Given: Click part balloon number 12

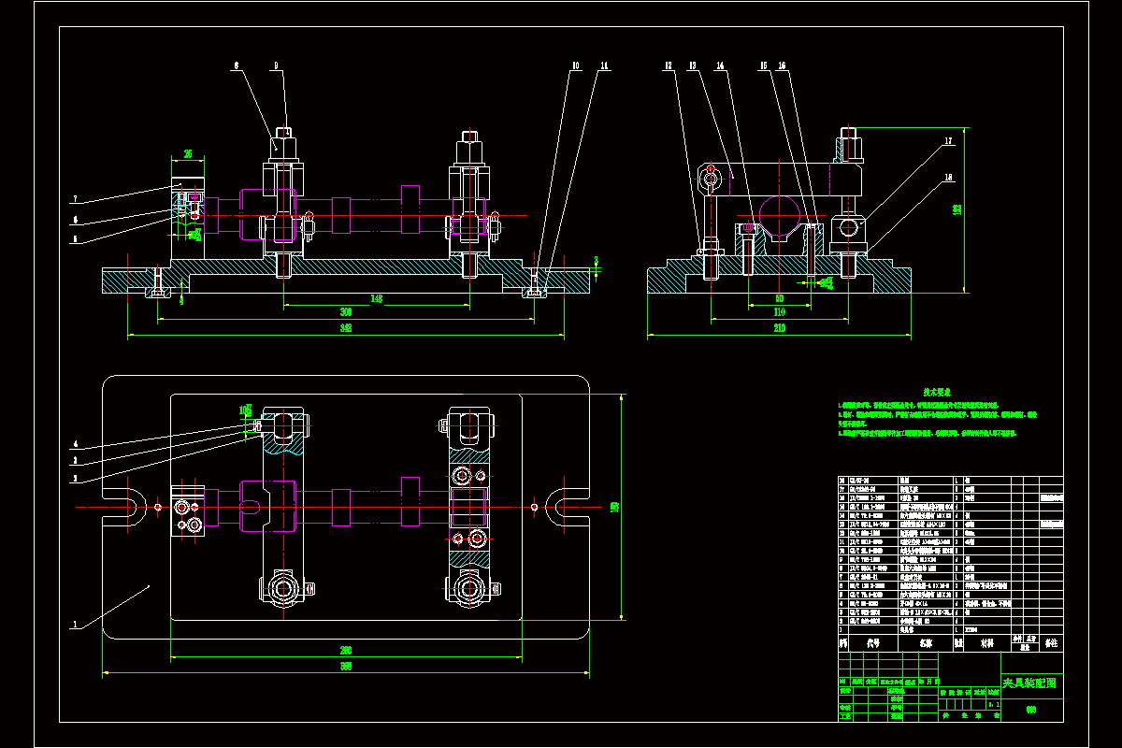Looking at the screenshot, I should point(669,66).
